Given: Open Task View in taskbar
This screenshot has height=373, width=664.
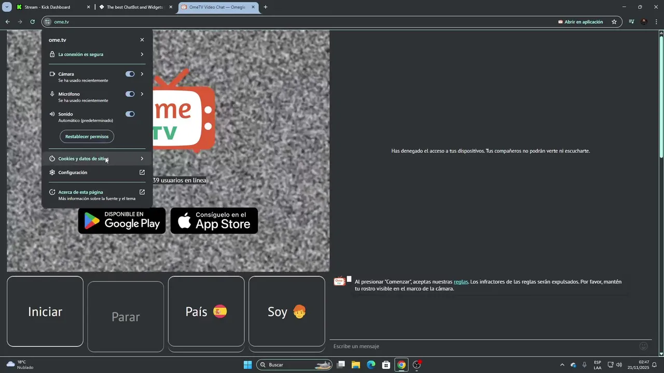Looking at the screenshot, I should pos(341,365).
